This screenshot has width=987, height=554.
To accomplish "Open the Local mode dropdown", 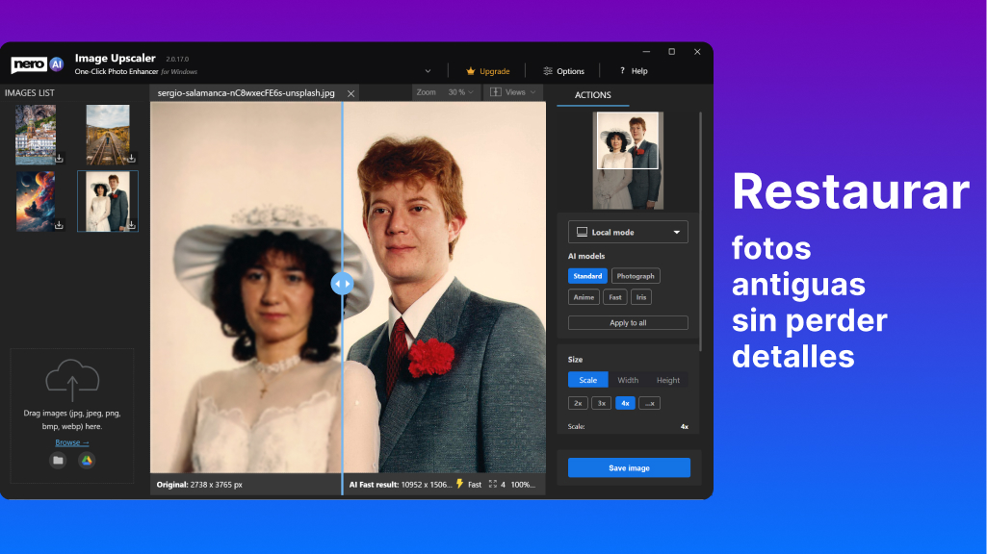I will [x=627, y=232].
